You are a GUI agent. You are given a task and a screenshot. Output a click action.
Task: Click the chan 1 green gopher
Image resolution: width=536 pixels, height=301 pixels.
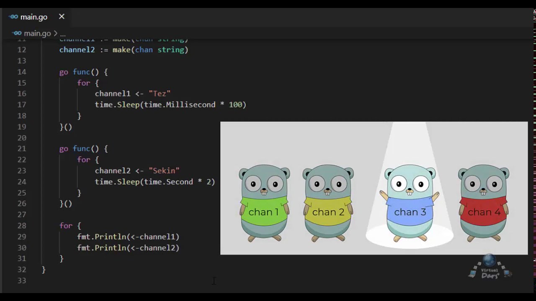264,203
